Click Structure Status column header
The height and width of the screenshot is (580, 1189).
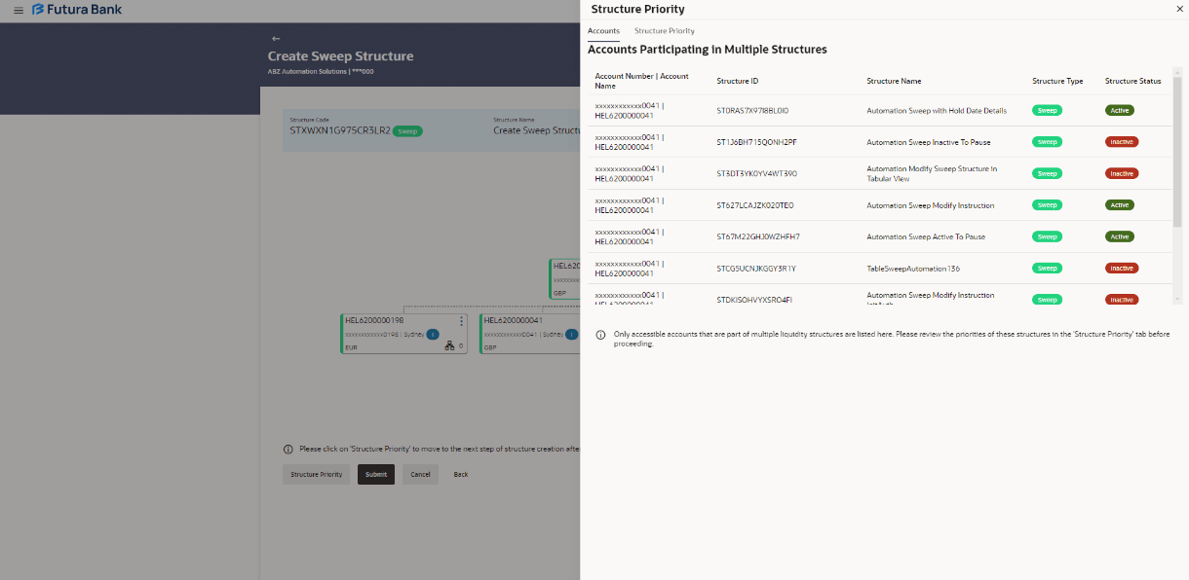tap(1132, 81)
